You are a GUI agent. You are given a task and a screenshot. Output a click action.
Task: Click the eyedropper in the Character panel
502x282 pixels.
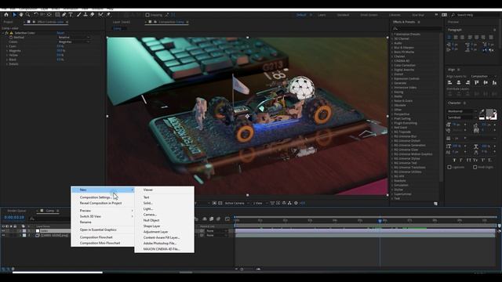[482, 111]
